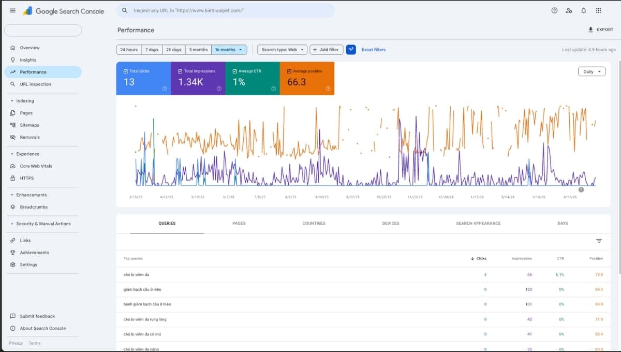Screen dimensions: 621x352
Task: Click the HTTPS lock icon
Action: (13, 178)
